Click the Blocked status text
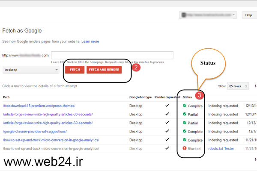The image size is (257, 171). 194,149
